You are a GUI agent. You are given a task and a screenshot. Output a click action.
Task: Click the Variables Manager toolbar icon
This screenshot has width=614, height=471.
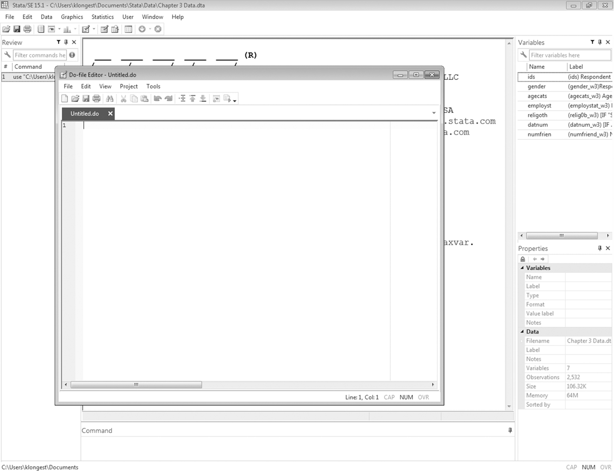point(128,29)
